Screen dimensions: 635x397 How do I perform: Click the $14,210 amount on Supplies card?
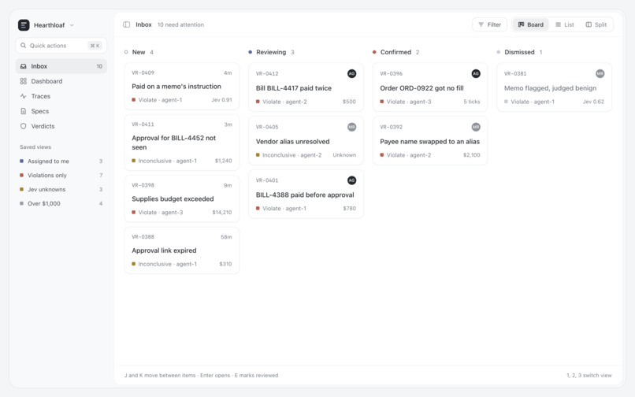coord(222,212)
